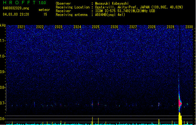Click the large magenta meteor echo near 2329
This screenshot has width=196, height=125.
click(x=180, y=103)
